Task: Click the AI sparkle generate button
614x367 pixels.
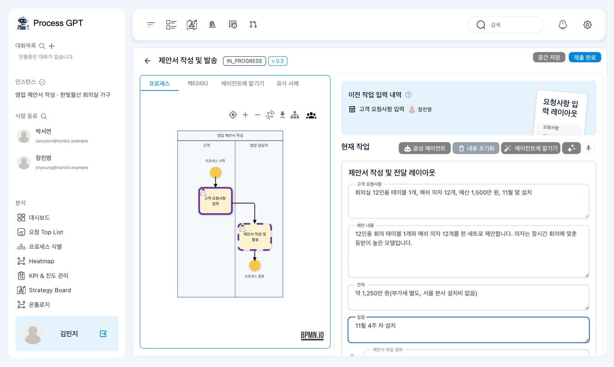Action: point(571,148)
